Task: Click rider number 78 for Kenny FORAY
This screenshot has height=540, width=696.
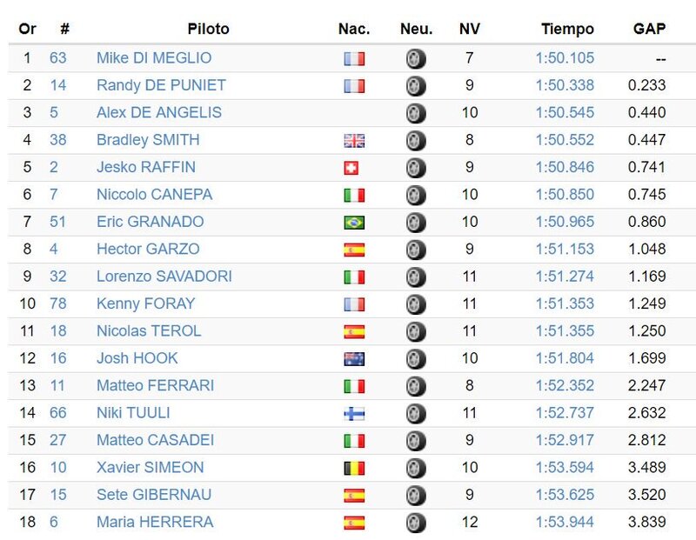Action: click(x=57, y=303)
